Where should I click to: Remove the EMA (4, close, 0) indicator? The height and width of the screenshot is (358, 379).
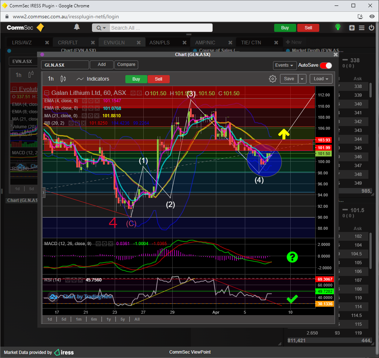click(x=96, y=101)
